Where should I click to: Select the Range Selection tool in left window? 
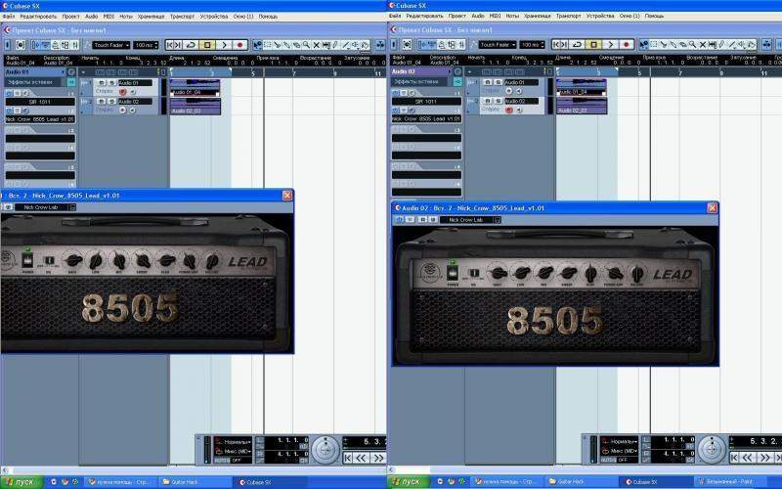268,45
